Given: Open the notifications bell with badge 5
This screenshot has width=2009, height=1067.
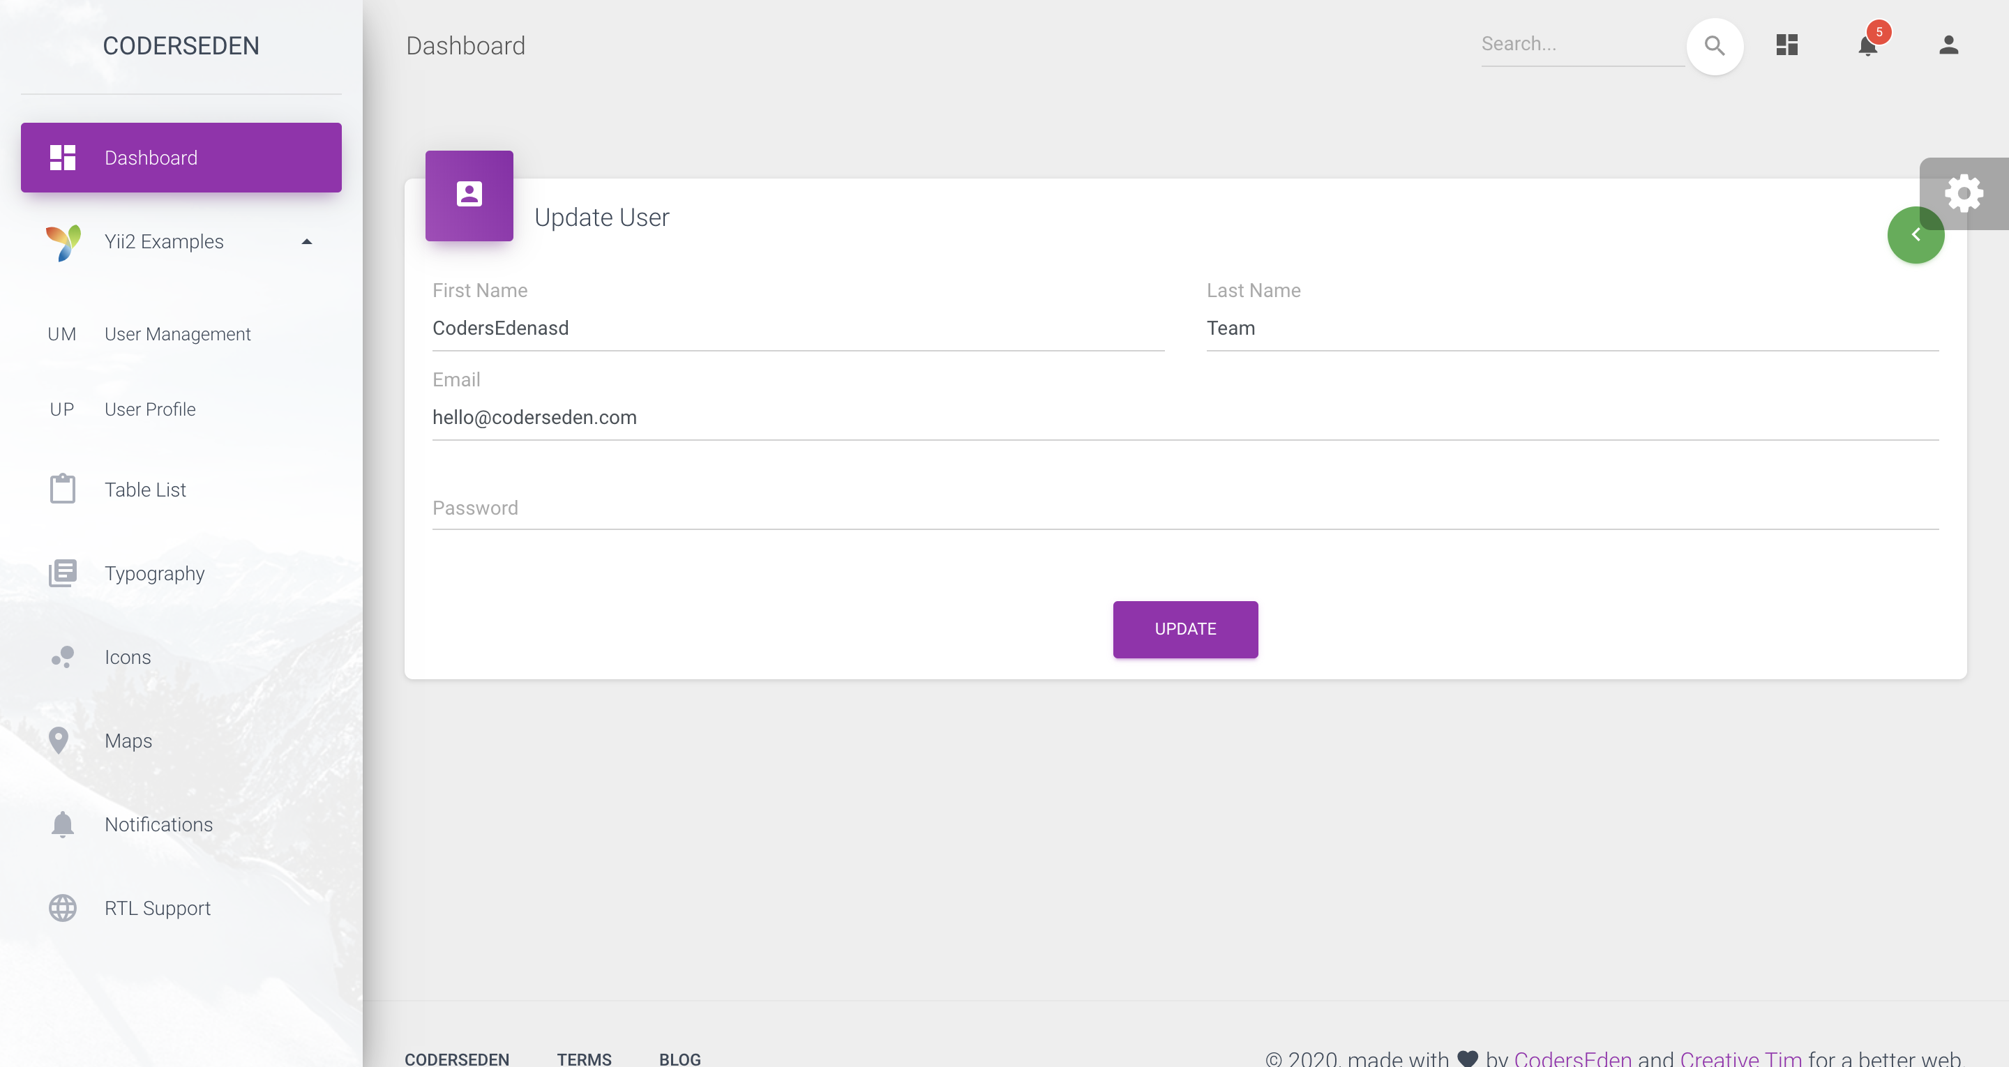Looking at the screenshot, I should click(x=1868, y=46).
